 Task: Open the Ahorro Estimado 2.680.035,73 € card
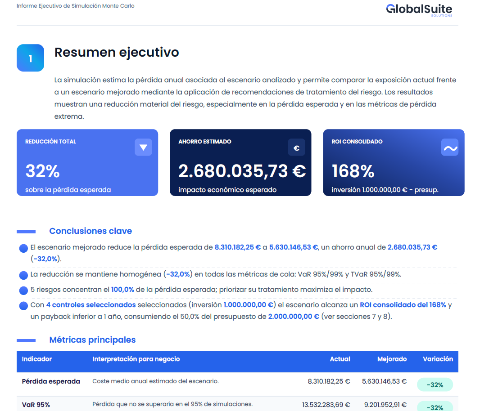[240, 162]
